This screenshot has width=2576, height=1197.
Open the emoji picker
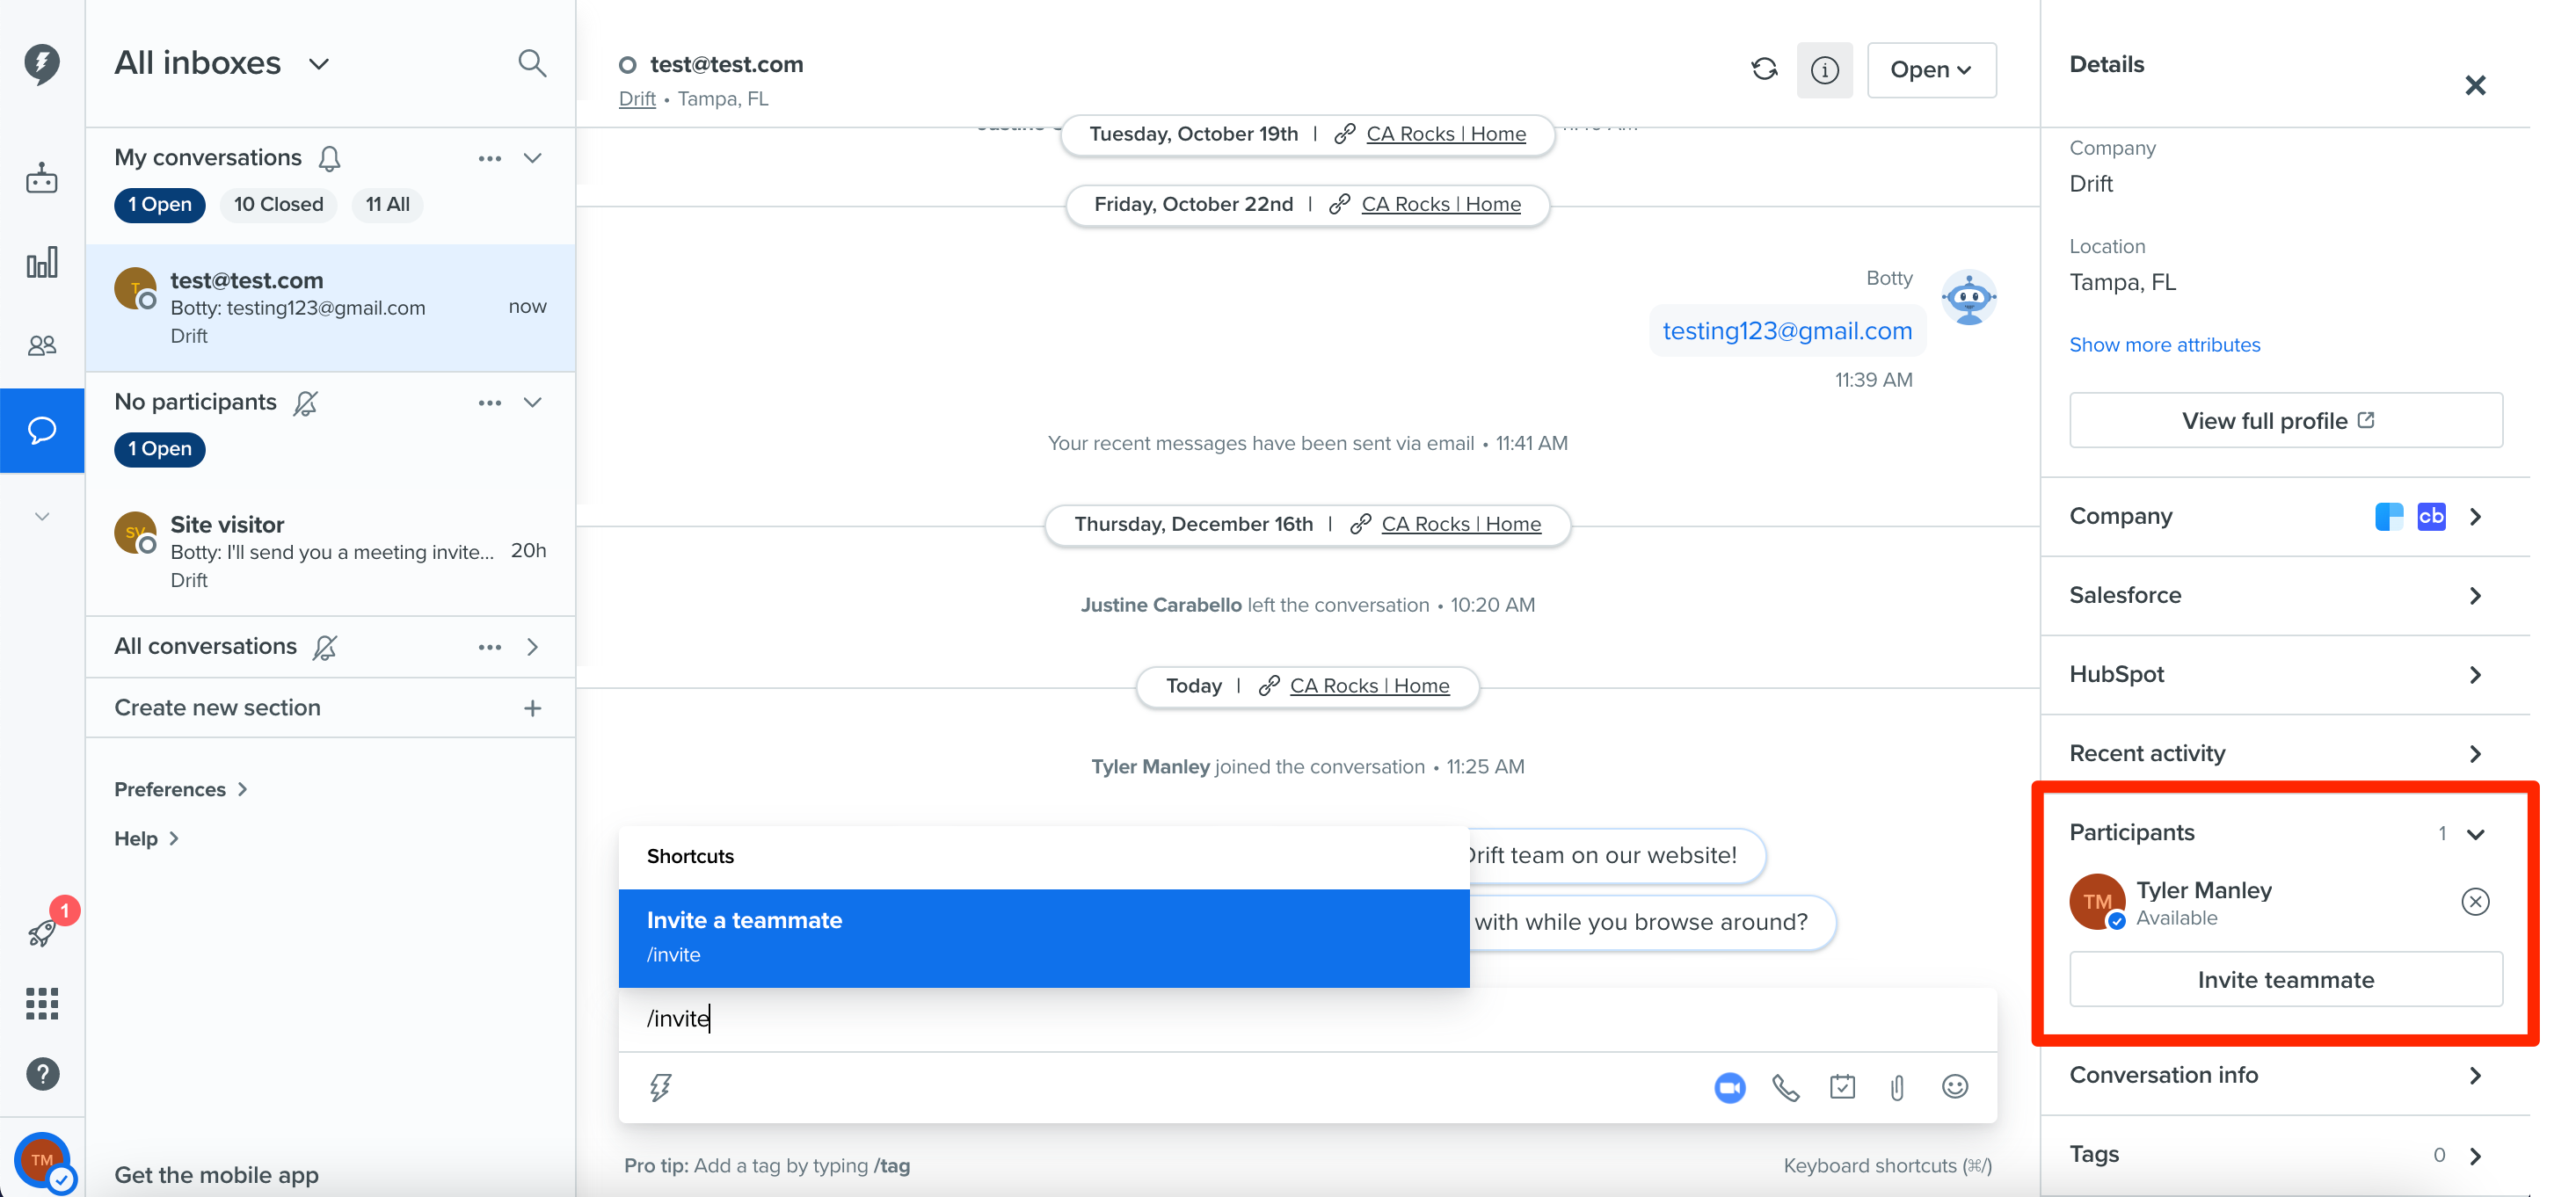1955,1087
